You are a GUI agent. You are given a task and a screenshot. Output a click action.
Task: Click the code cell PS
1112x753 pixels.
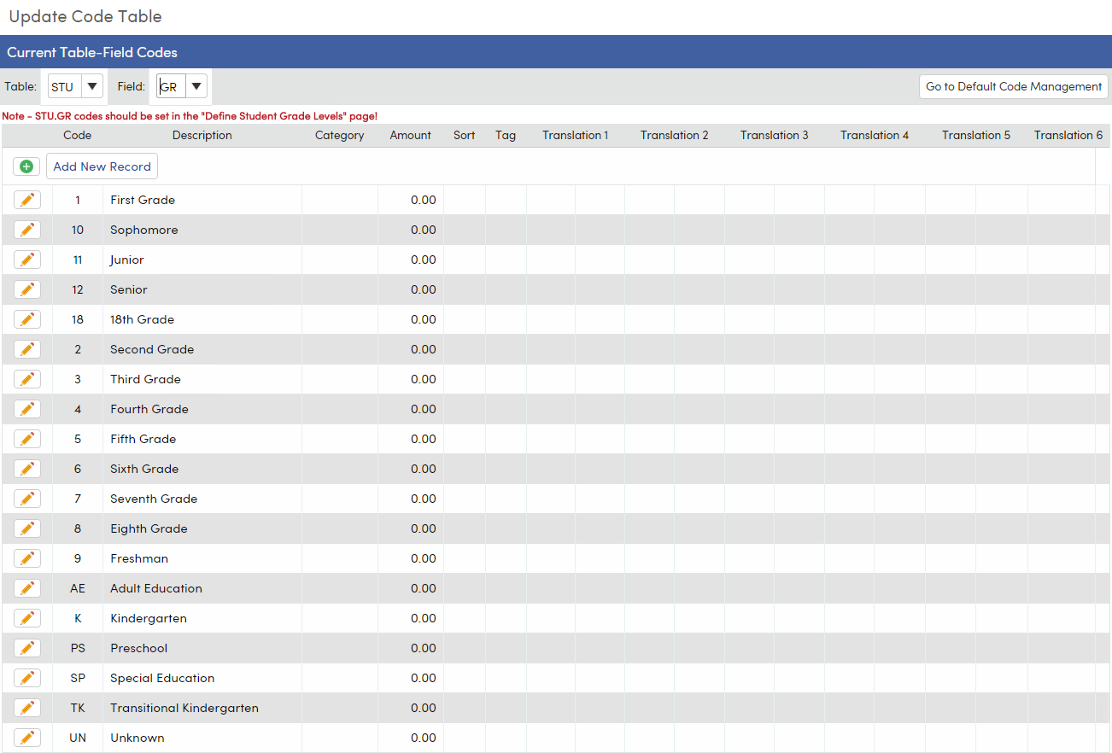coord(78,648)
